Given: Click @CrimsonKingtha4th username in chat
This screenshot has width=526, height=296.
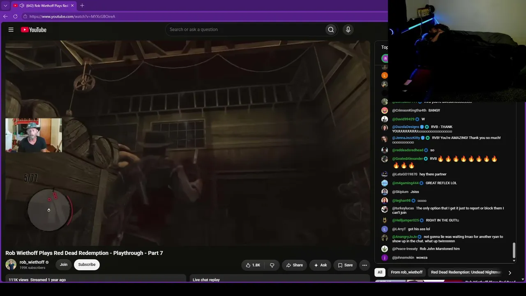Looking at the screenshot, I should point(409,111).
